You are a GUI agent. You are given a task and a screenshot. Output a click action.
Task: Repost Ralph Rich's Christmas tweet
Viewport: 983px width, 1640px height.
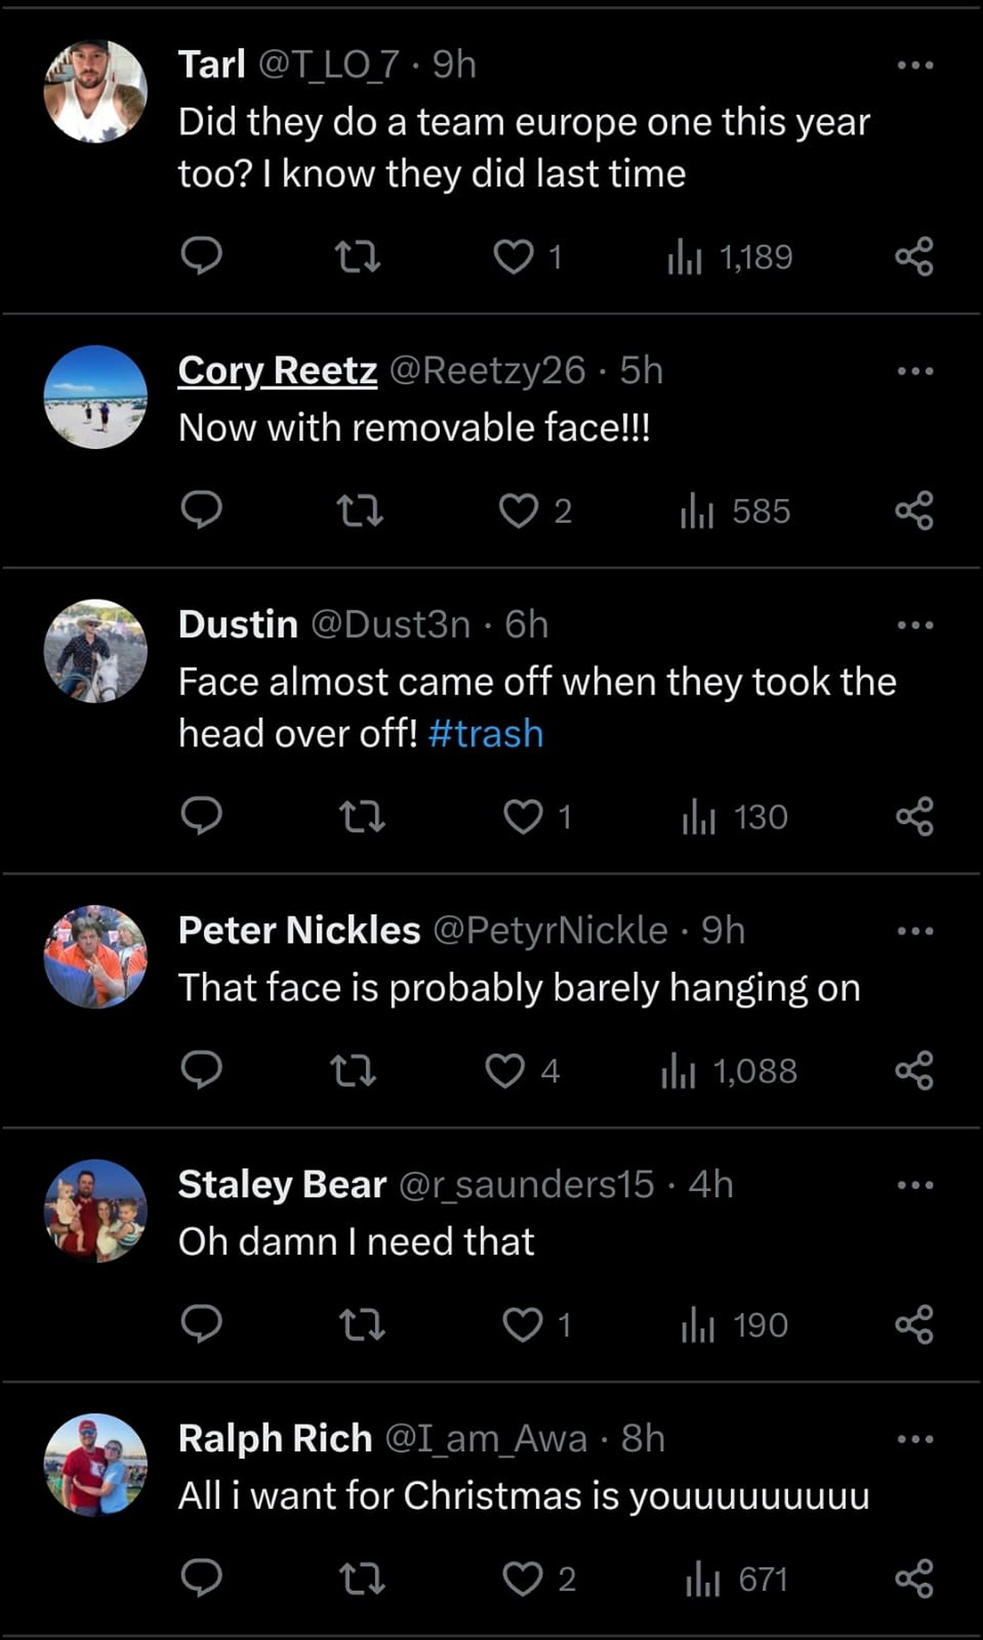(361, 1579)
